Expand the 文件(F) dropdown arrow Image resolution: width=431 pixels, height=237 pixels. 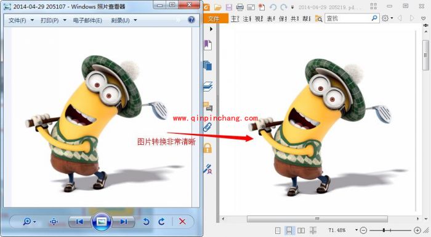(32, 20)
